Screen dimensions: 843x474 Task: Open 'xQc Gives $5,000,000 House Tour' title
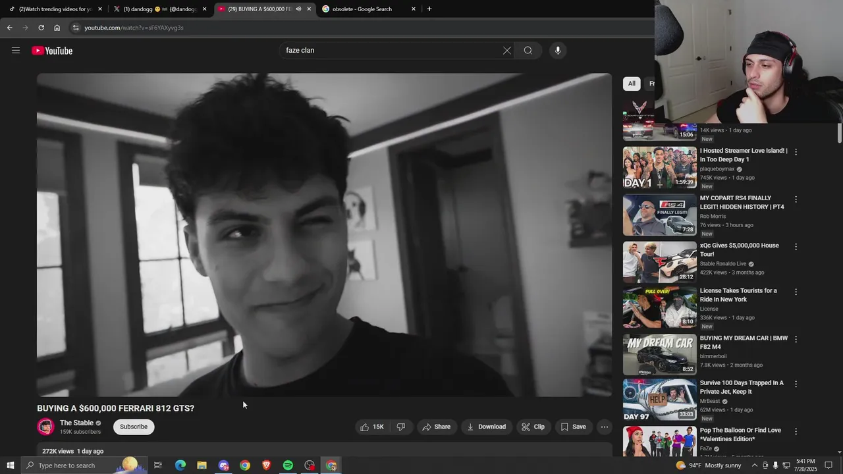pyautogui.click(x=739, y=250)
